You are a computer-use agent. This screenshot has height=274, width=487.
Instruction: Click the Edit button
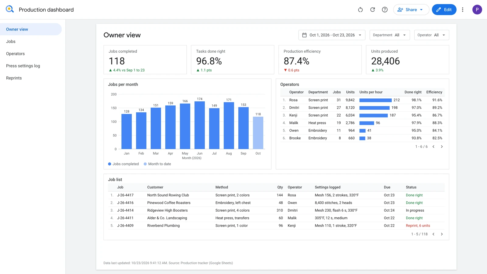(444, 10)
